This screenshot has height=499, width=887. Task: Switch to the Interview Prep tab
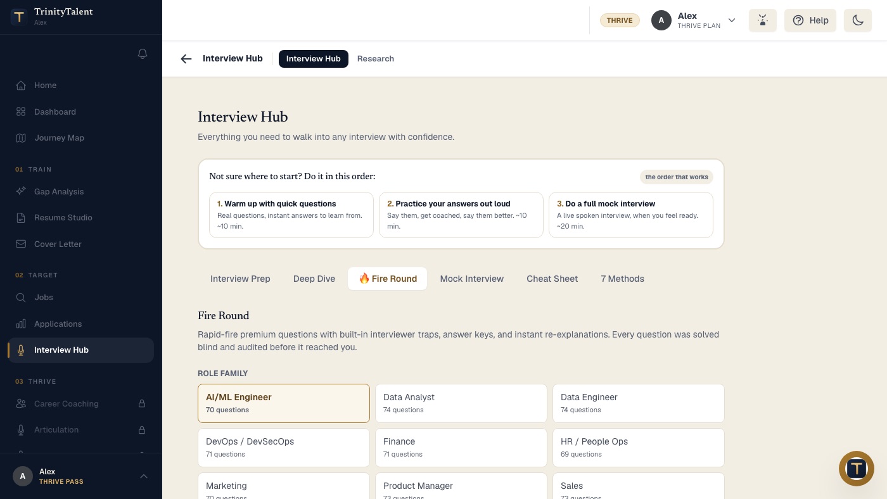240,279
